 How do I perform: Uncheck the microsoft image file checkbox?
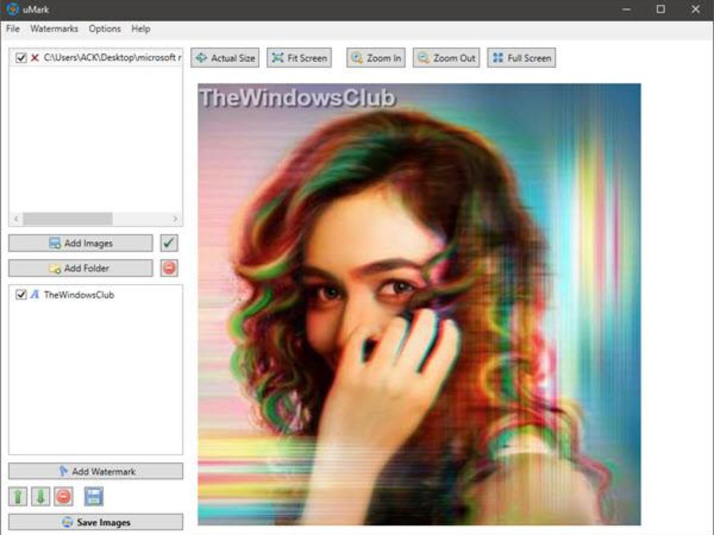(x=21, y=58)
